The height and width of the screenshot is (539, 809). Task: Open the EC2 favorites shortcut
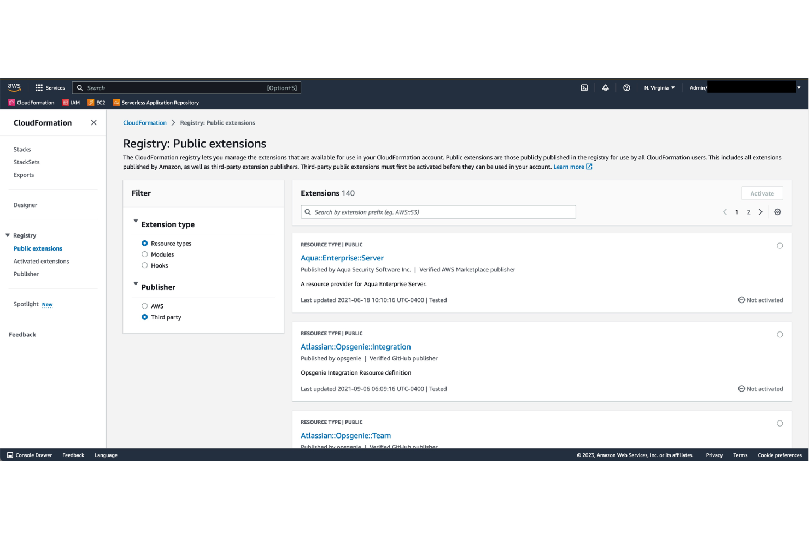click(x=96, y=102)
